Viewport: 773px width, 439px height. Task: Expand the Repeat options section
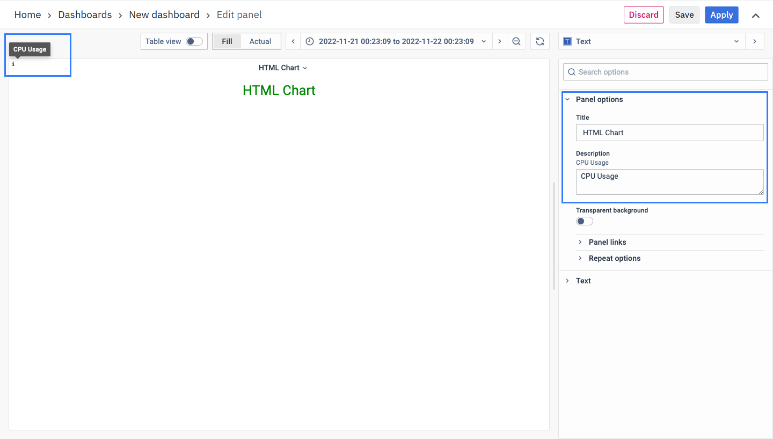click(x=614, y=258)
